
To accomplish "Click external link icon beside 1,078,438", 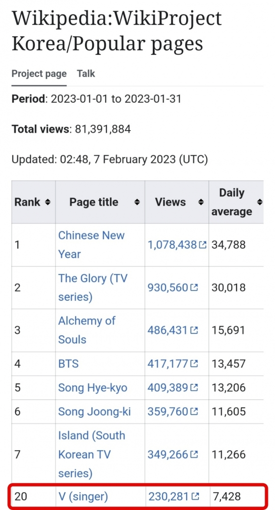I will click(x=203, y=244).
